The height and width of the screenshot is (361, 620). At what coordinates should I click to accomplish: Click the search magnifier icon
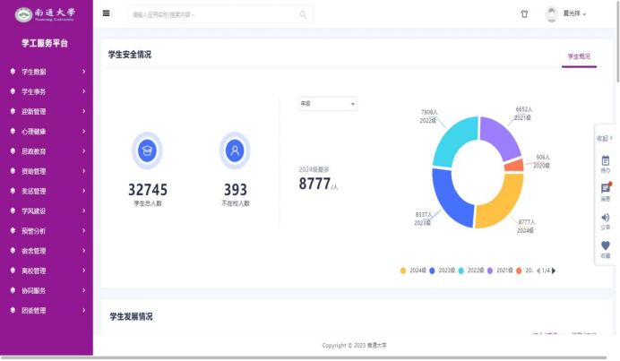303,14
